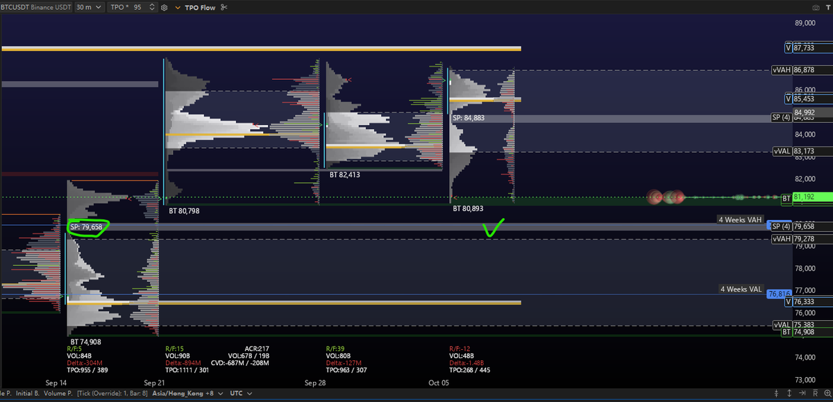Click the V 85,453 price marker
Viewport: 833px width, 402px height.
coord(808,99)
